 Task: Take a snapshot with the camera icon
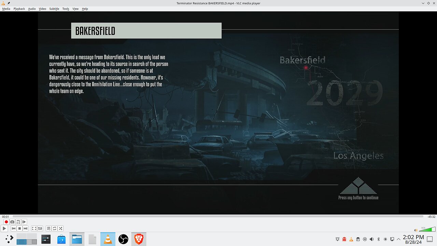tap(12, 222)
